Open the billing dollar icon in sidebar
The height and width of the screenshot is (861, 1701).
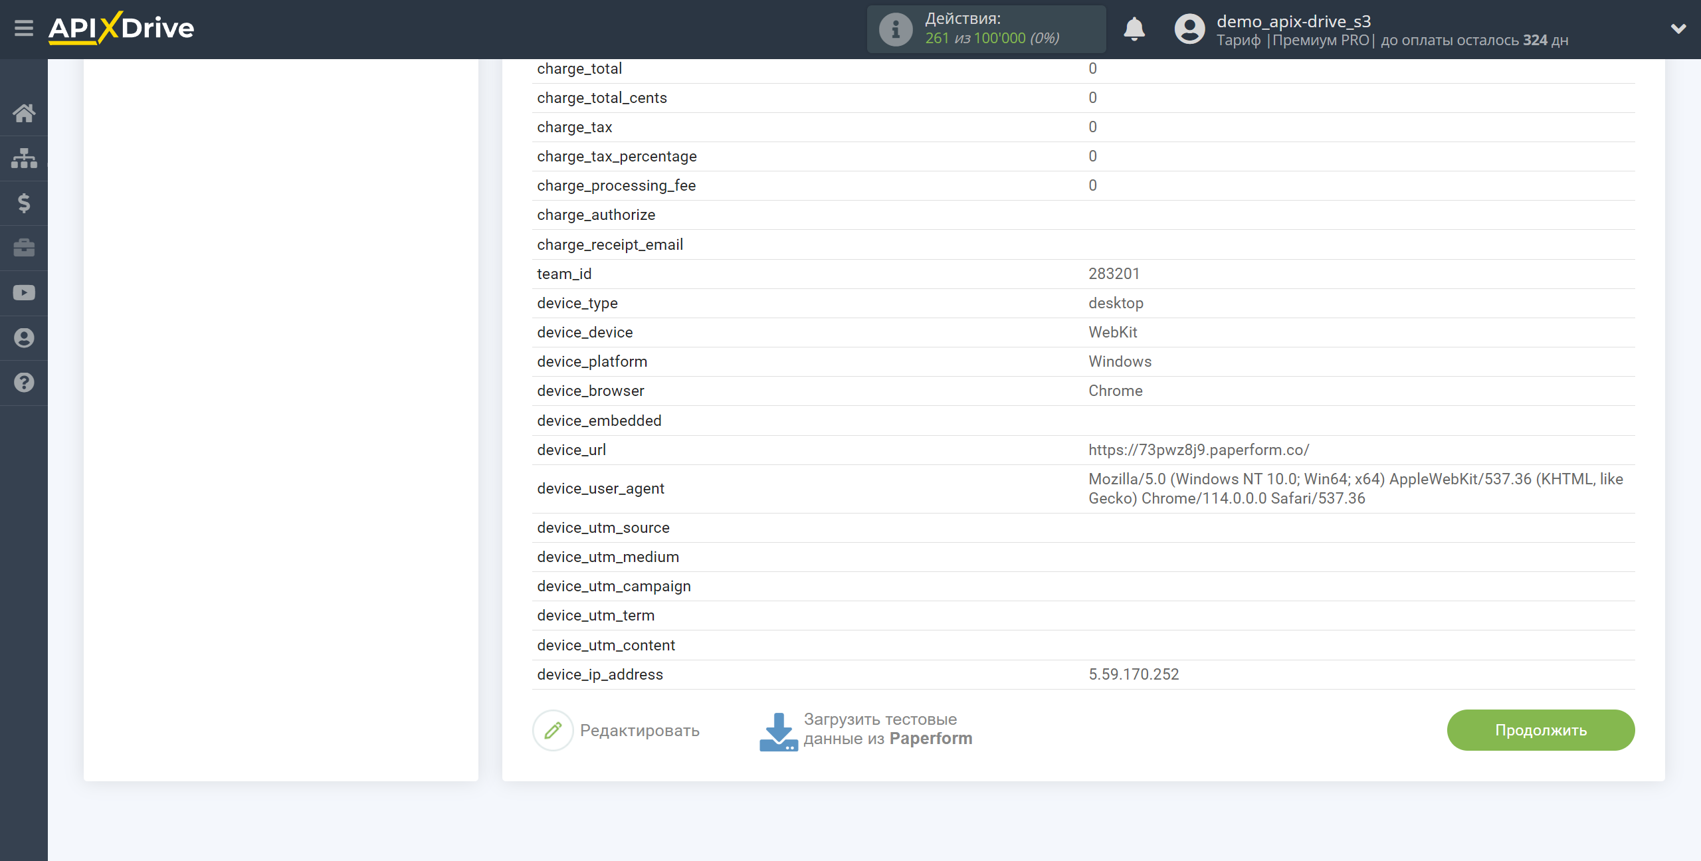[x=24, y=203]
